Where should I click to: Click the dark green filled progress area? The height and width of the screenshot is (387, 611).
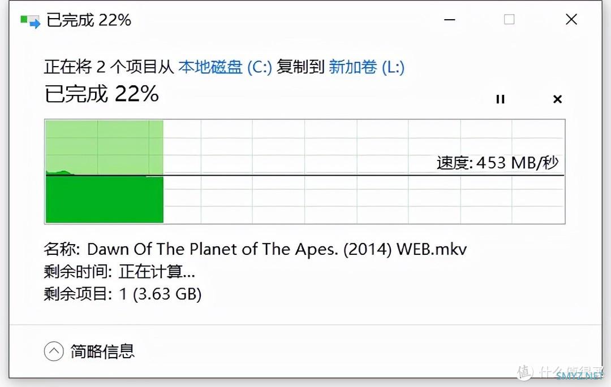tap(105, 199)
